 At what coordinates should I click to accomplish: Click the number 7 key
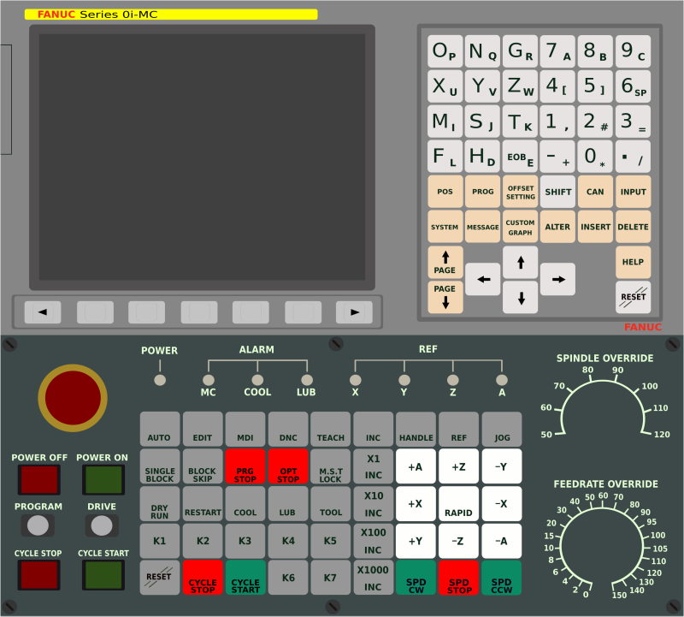tap(558, 51)
